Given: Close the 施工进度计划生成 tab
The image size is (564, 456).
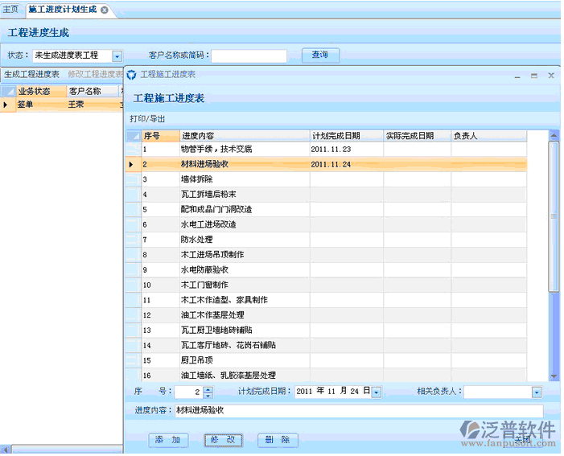Looking at the screenshot, I should 105,10.
